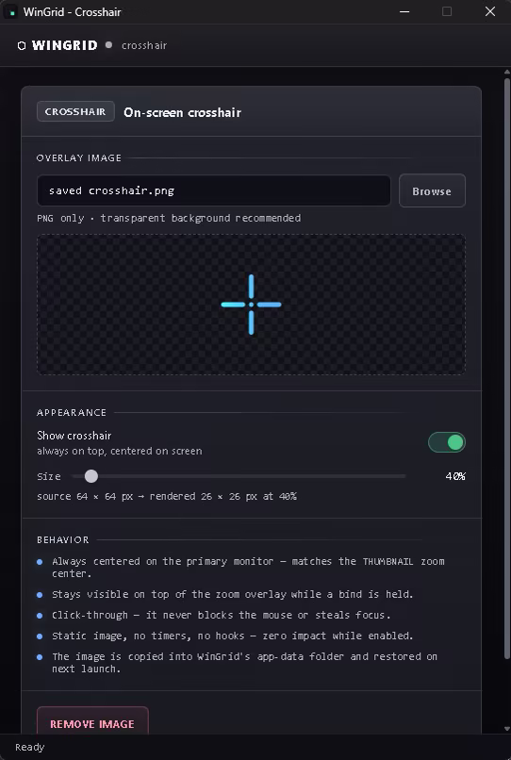The height and width of the screenshot is (760, 511).
Task: Close the WinGrid Crosshair window
Action: tap(490, 11)
